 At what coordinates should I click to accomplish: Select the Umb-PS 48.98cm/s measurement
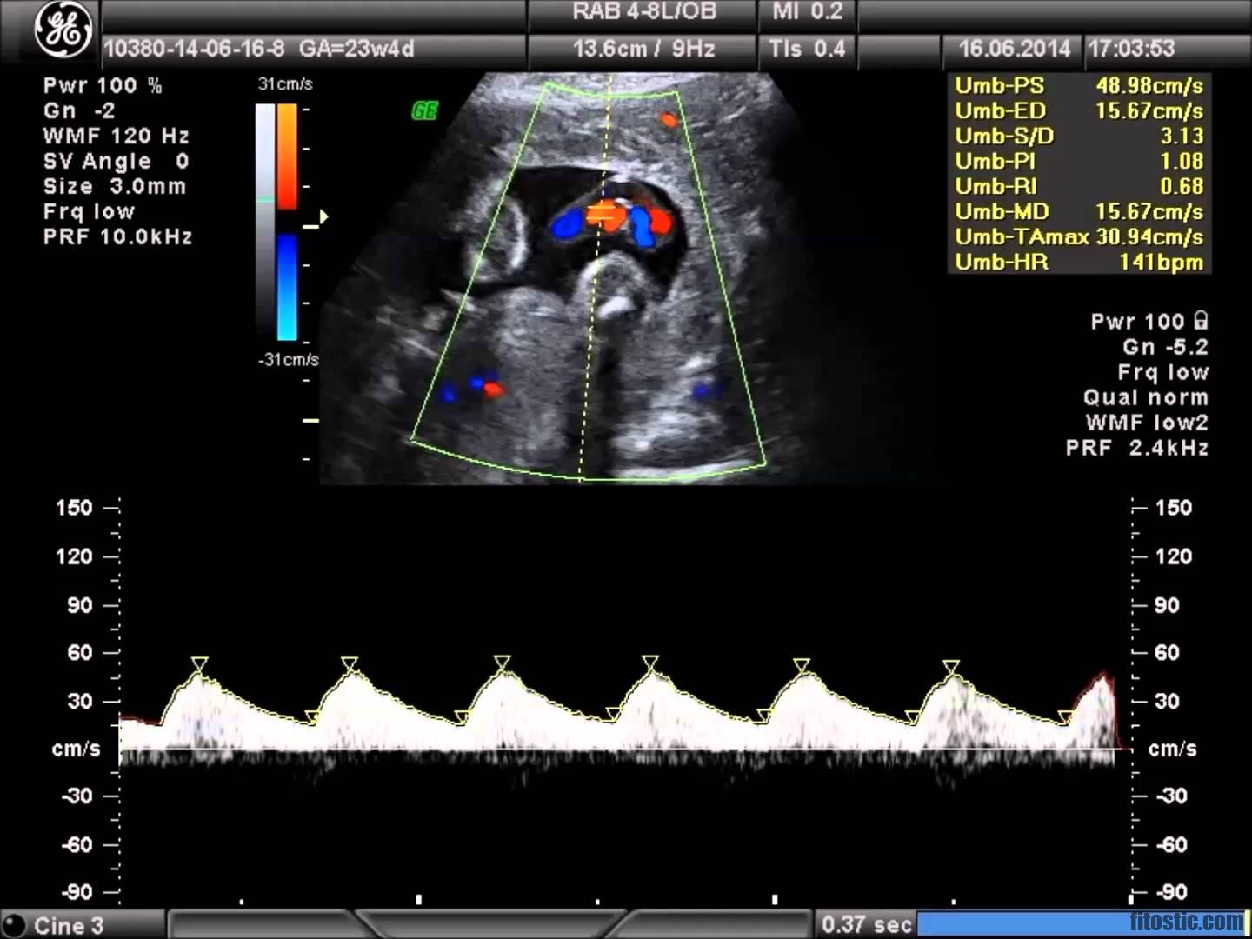click(x=1079, y=86)
